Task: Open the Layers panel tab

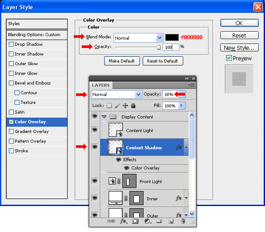Action: 101,85
